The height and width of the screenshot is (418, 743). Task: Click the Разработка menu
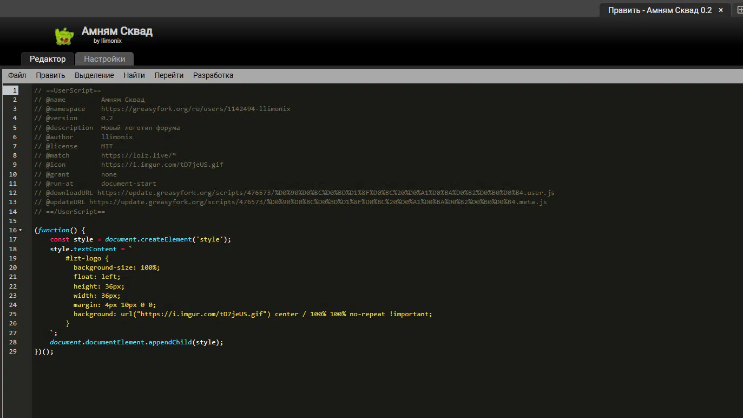[x=213, y=75]
